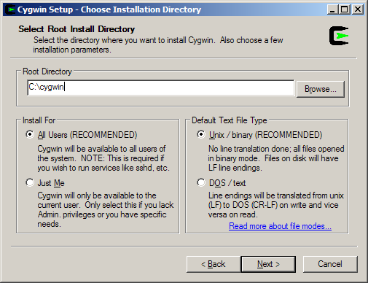
Task: Close the Cygwin Setup window
Action: click(x=357, y=9)
